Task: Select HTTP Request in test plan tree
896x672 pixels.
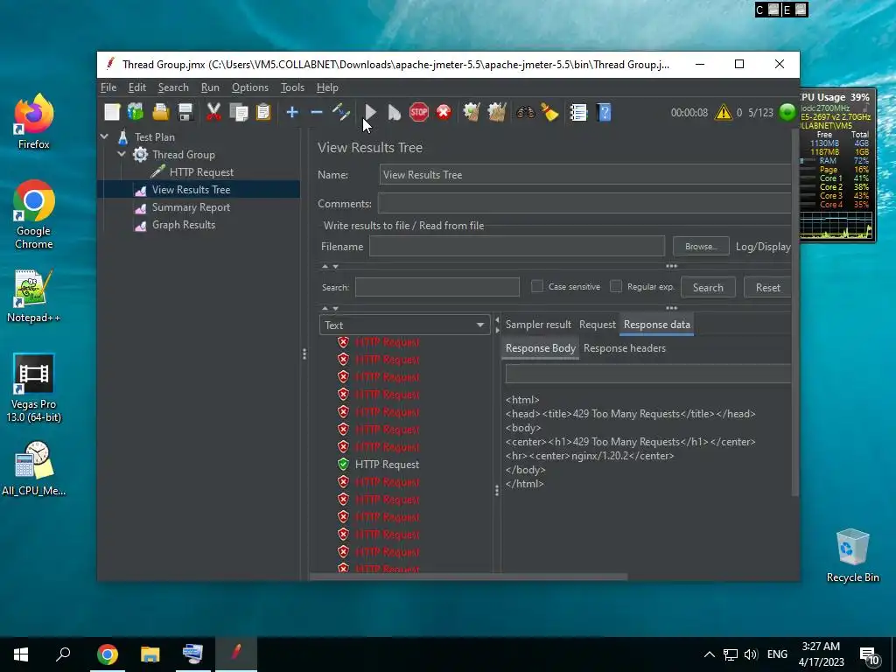Action: click(201, 172)
